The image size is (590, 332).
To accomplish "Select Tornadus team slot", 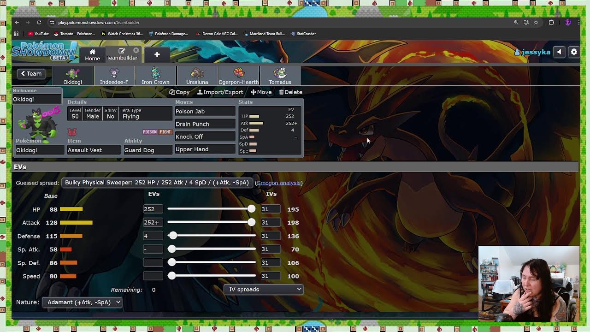I will pos(280,76).
